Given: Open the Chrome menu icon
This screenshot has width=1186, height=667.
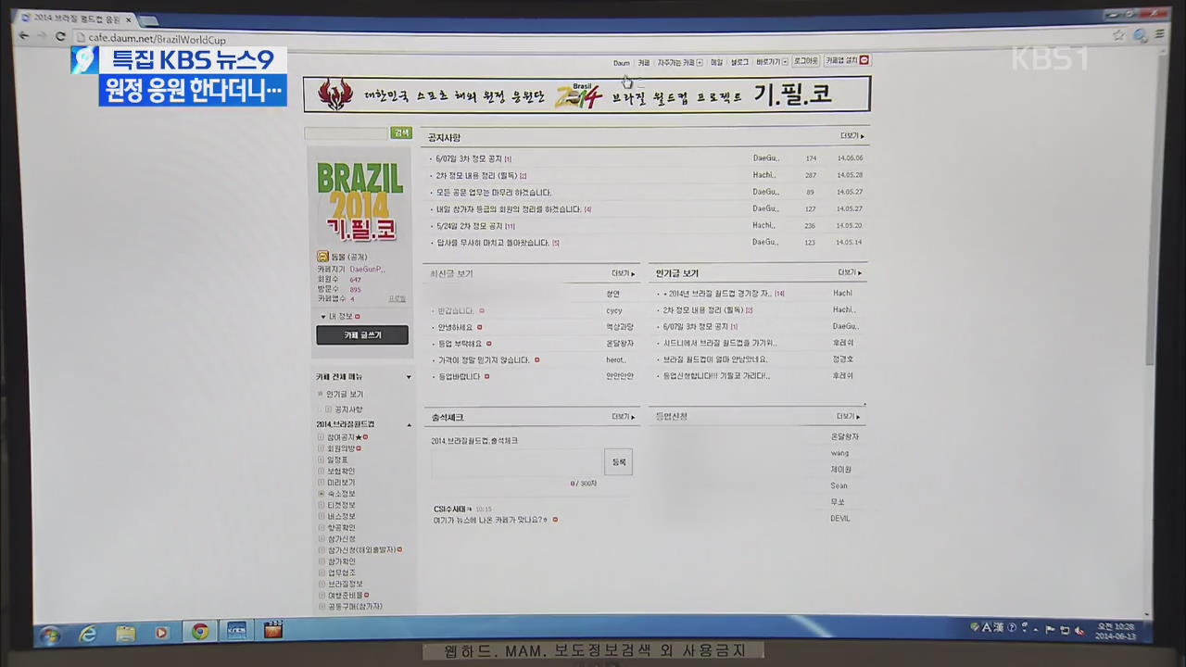Looking at the screenshot, I should (1161, 35).
